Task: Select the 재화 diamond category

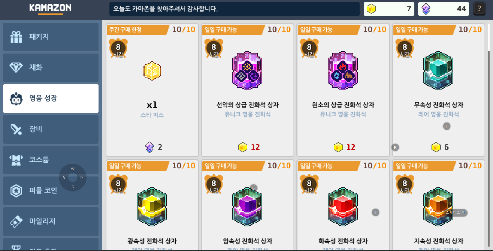Action: 51,68
